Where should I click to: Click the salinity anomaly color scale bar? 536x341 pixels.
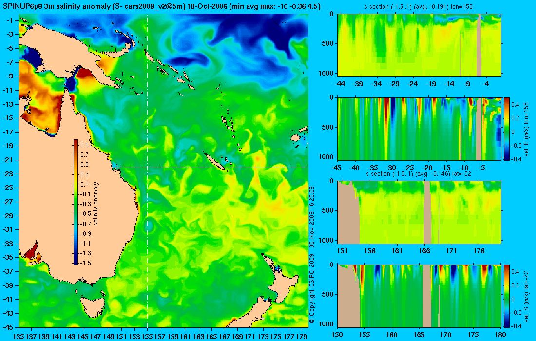point(76,202)
